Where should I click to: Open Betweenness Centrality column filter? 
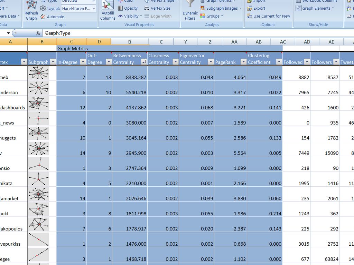pyautogui.click(x=144, y=62)
